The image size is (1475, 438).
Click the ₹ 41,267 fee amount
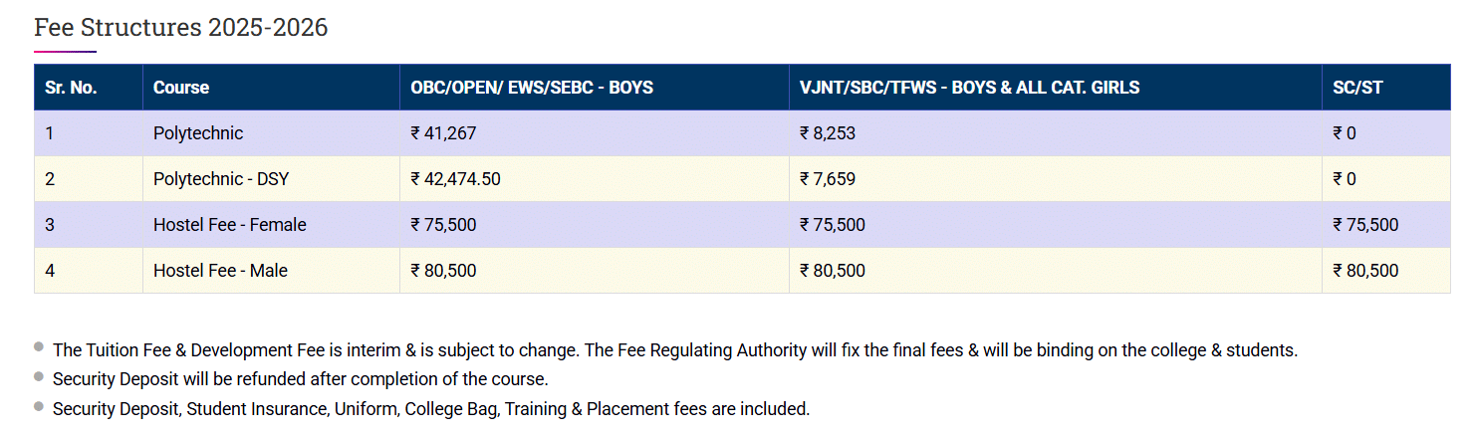pyautogui.click(x=450, y=133)
